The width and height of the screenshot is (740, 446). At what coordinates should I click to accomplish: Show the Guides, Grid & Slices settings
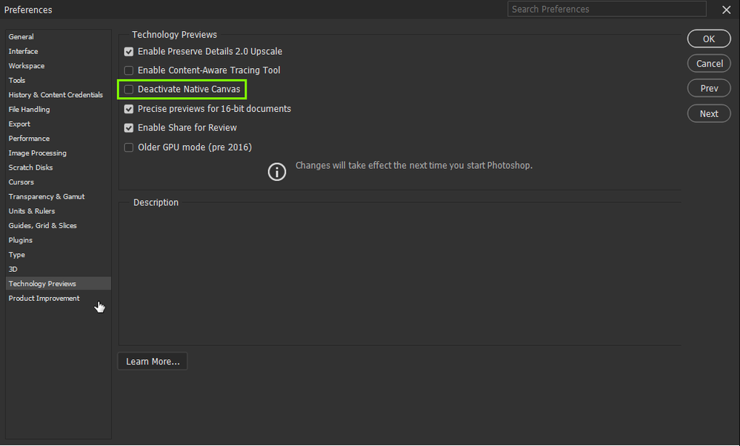(x=43, y=226)
